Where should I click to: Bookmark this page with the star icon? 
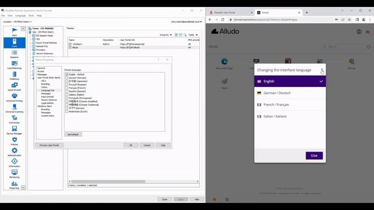(x=349, y=19)
